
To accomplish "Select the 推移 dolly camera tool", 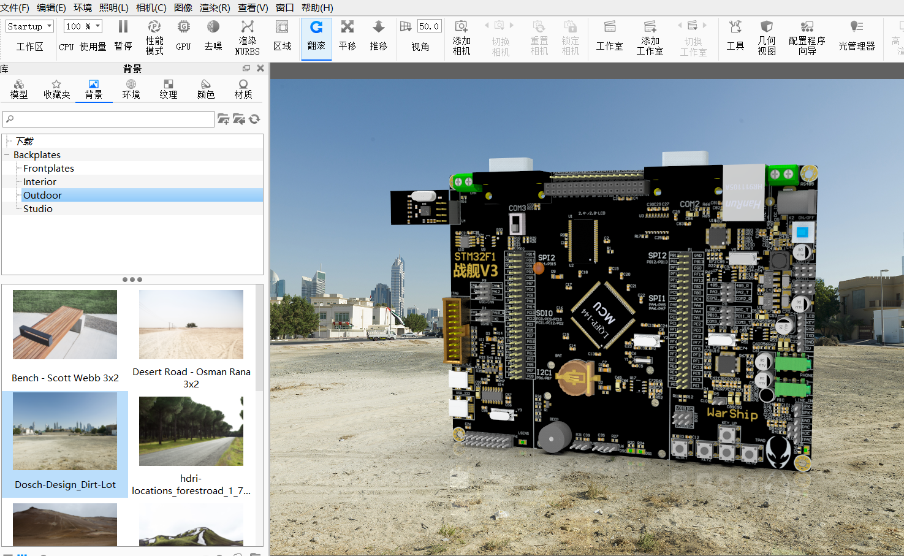I will pyautogui.click(x=379, y=36).
